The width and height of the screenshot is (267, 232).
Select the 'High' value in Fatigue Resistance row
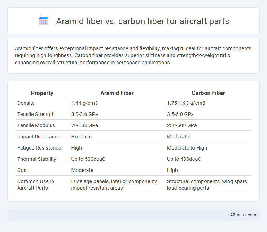click(x=76, y=148)
